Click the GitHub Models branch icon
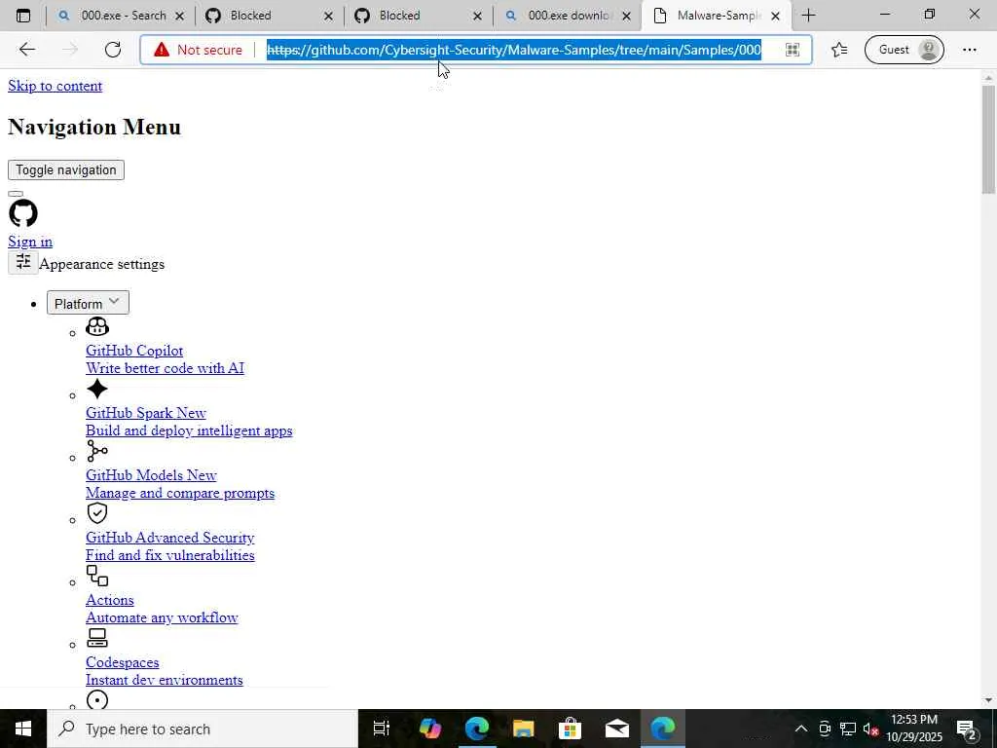This screenshot has height=748, width=997. (97, 451)
